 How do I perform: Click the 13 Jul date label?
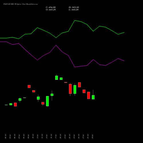(37, 136)
